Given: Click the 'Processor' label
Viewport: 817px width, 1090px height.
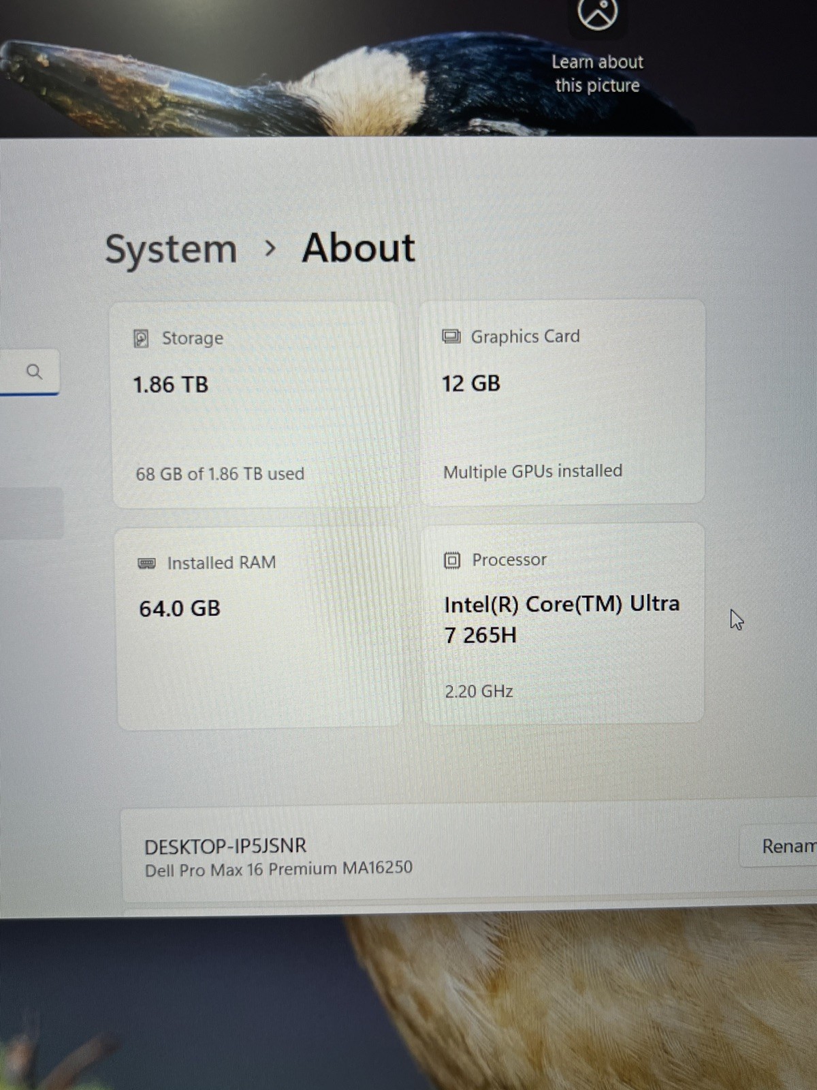Looking at the screenshot, I should pyautogui.click(x=509, y=560).
